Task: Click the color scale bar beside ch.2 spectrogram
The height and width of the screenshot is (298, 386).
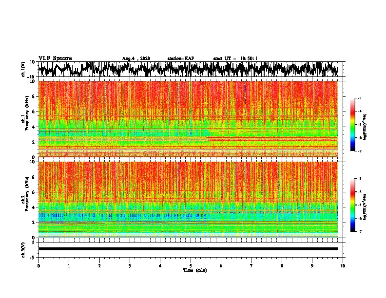Action: 352,205
